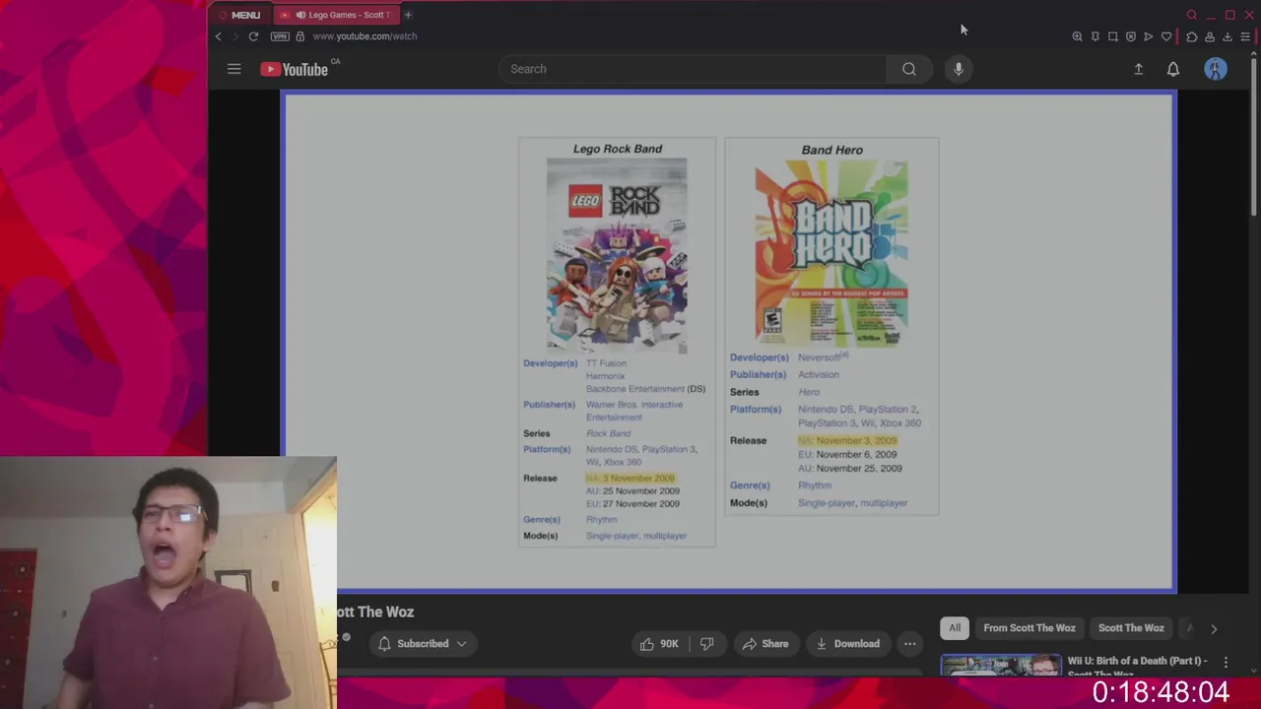Open the ad blocker shield icon

point(1130,36)
